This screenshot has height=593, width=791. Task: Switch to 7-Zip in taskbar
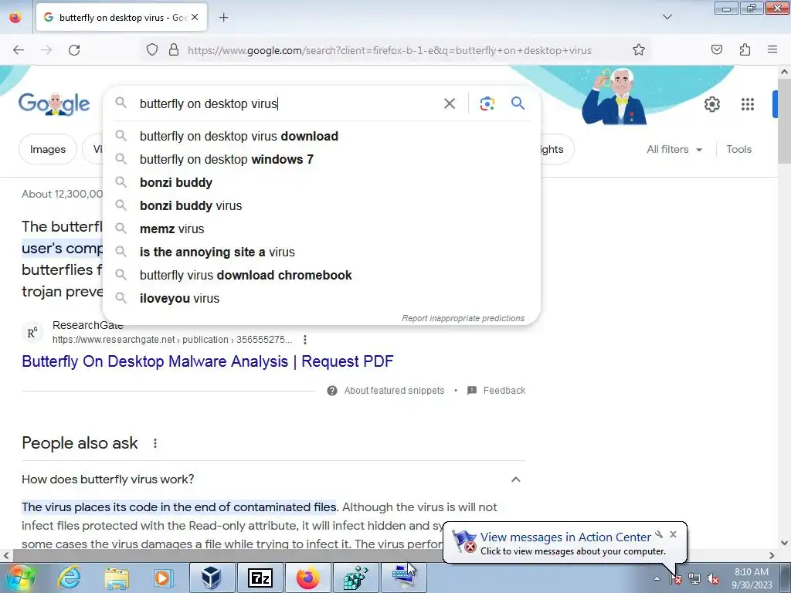(260, 578)
